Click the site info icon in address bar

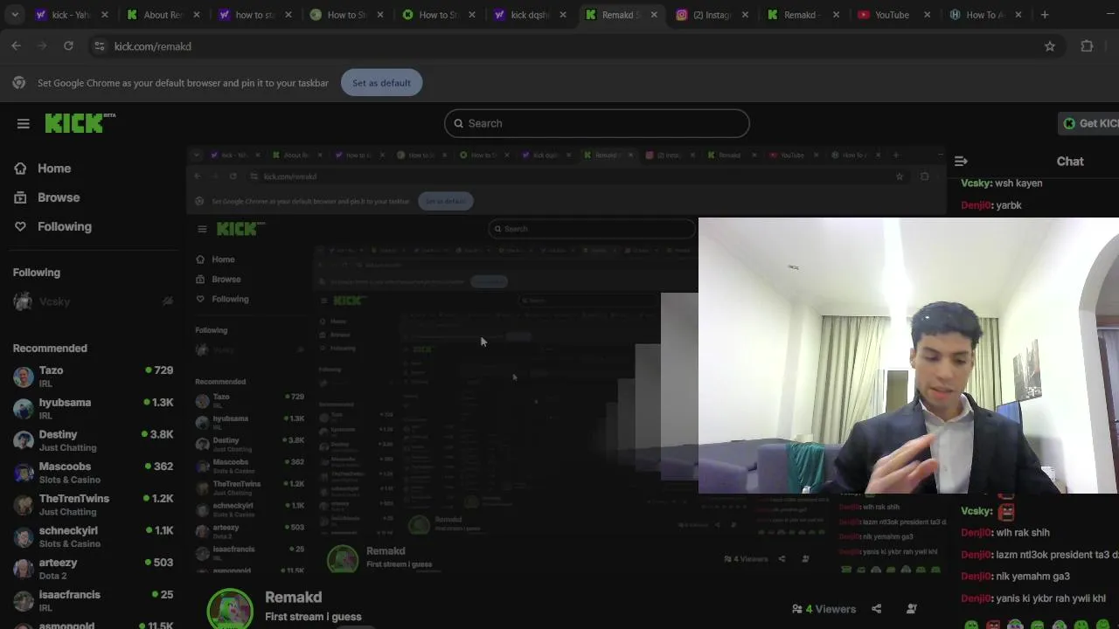pos(100,46)
